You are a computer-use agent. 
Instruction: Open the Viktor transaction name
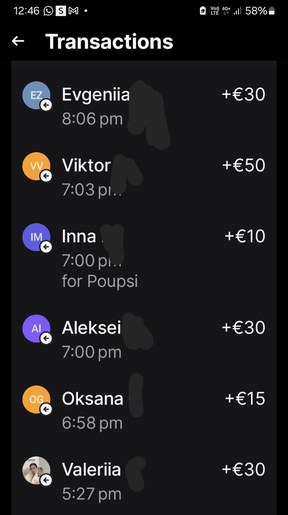[86, 165]
